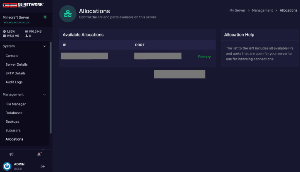
Task: Click the Allocations network header icon
Action: tap(67, 14)
